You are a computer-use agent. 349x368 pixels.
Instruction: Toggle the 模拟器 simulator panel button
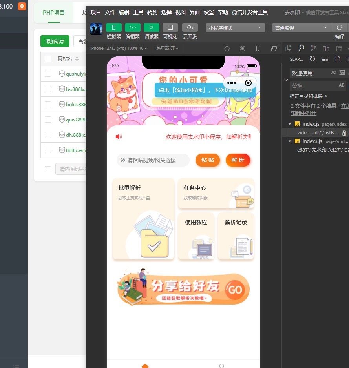click(113, 28)
